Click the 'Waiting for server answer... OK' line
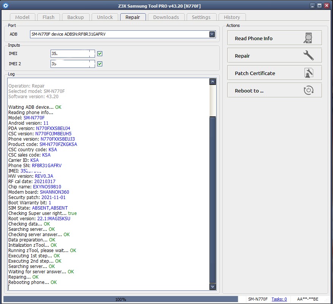This screenshot has width=333, height=304. (x=41, y=271)
